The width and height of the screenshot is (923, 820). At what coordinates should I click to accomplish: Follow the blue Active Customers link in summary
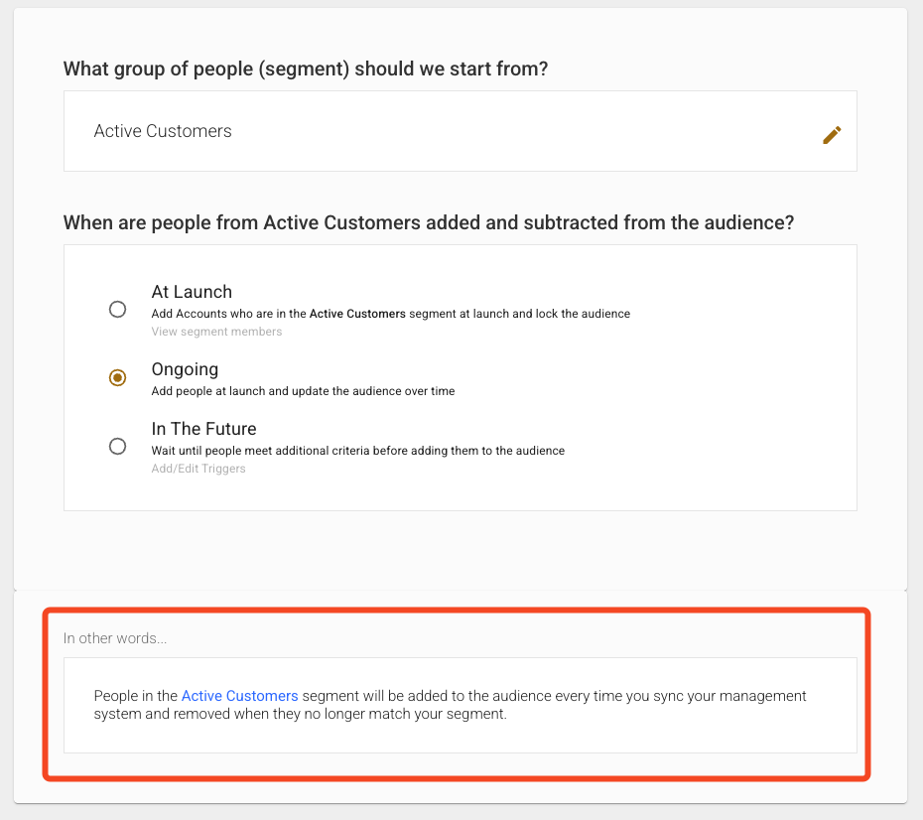pyautogui.click(x=239, y=696)
